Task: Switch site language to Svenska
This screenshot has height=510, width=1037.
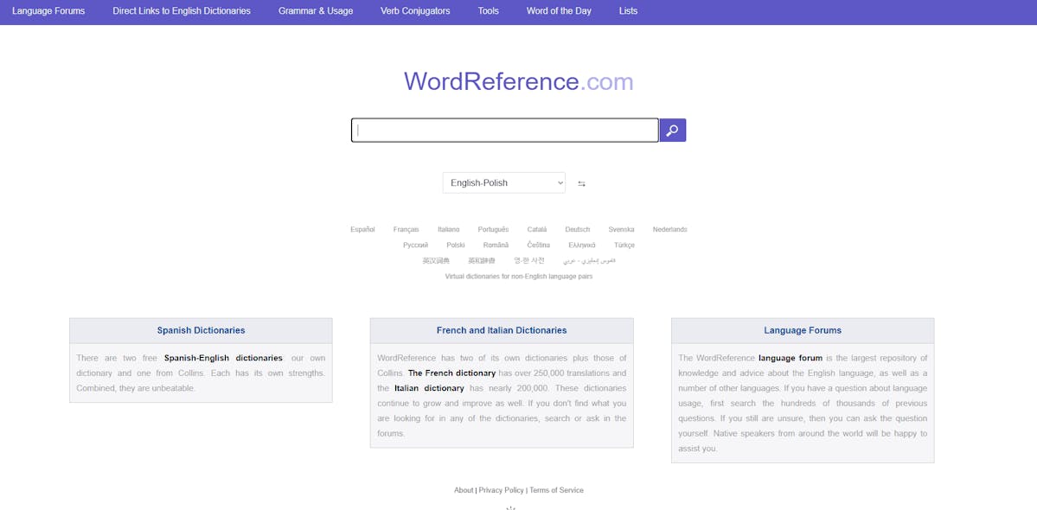Action: coord(621,229)
